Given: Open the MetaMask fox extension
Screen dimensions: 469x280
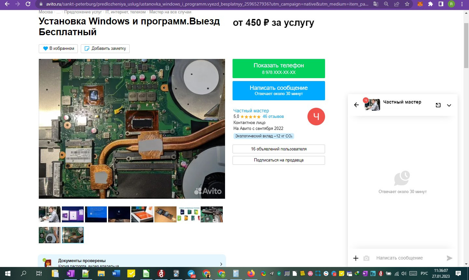Looking at the screenshot, I should click(x=420, y=4).
